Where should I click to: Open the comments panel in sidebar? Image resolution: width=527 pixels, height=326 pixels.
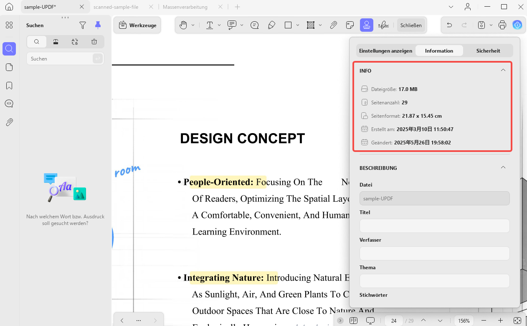click(9, 104)
